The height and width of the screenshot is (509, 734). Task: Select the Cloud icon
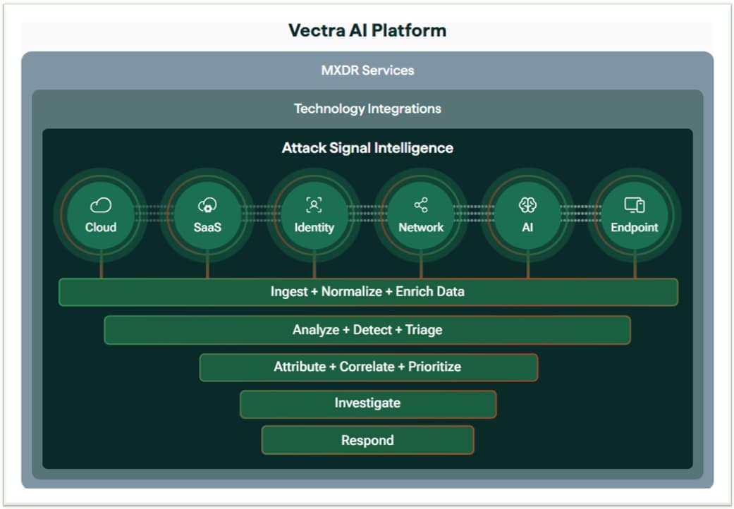(101, 205)
